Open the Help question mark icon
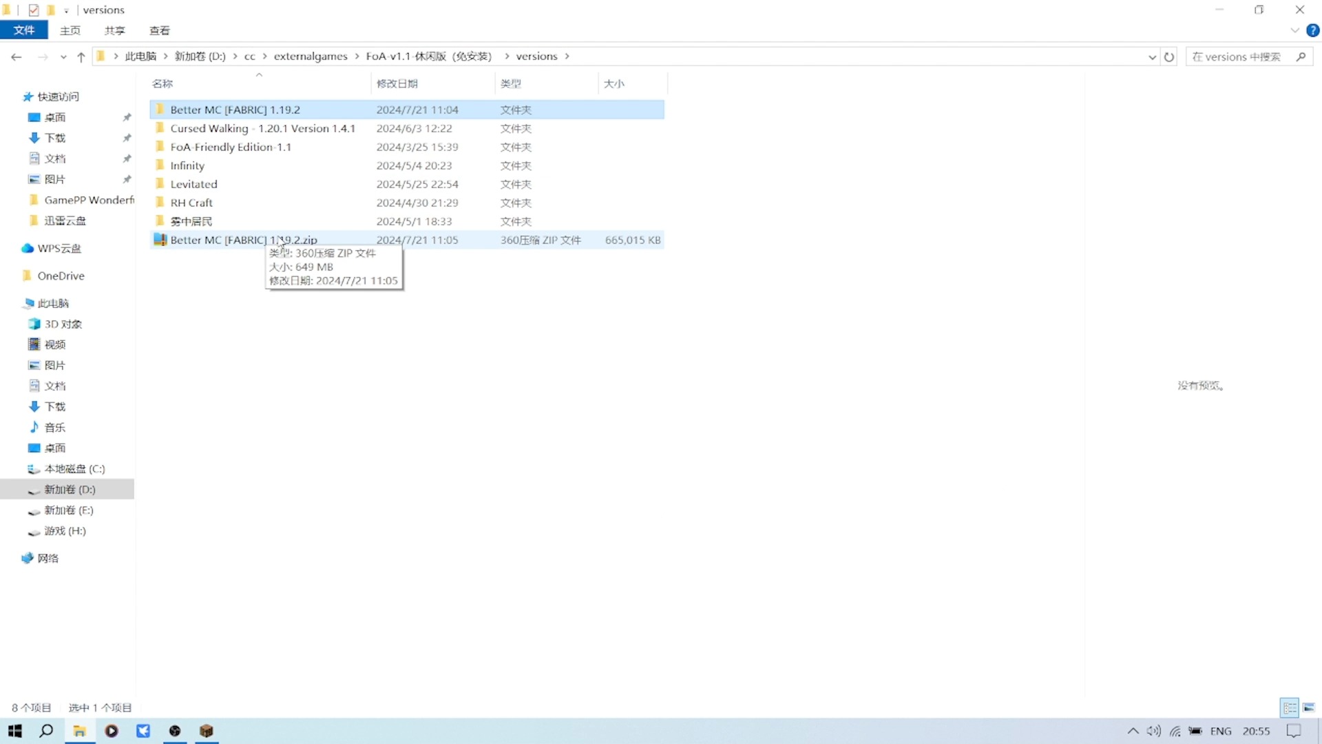Viewport: 1322px width, 744px height. pyautogui.click(x=1312, y=30)
